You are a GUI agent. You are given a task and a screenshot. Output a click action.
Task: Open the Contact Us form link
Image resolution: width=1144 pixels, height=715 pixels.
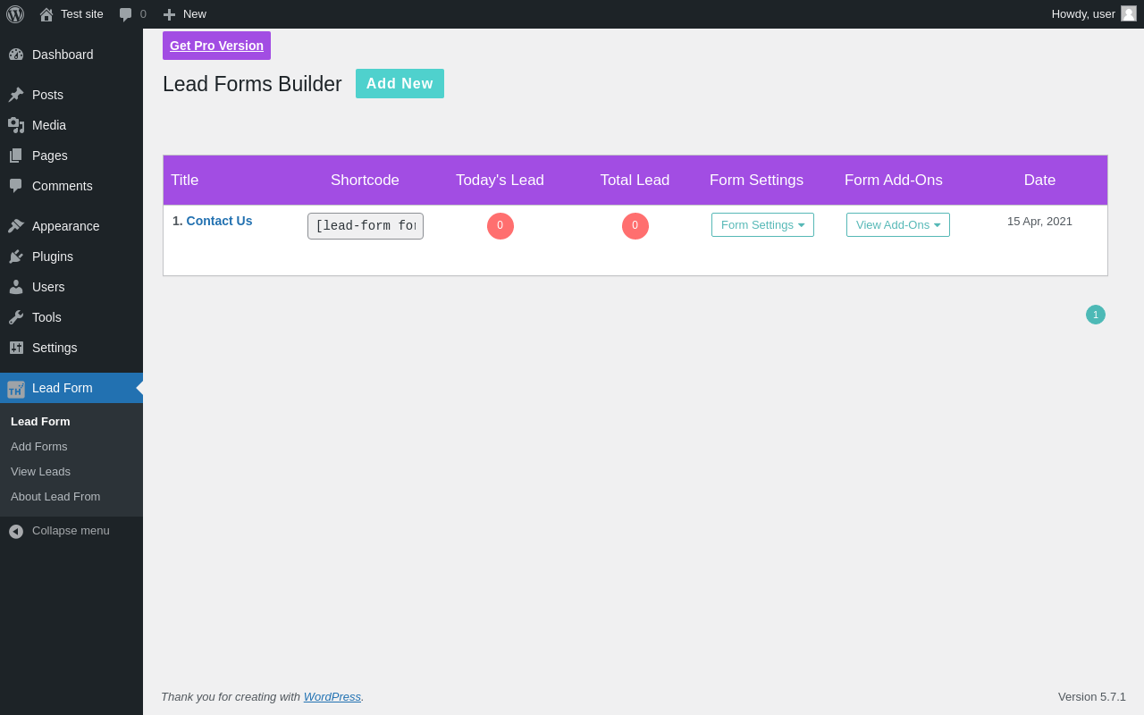coord(219,221)
